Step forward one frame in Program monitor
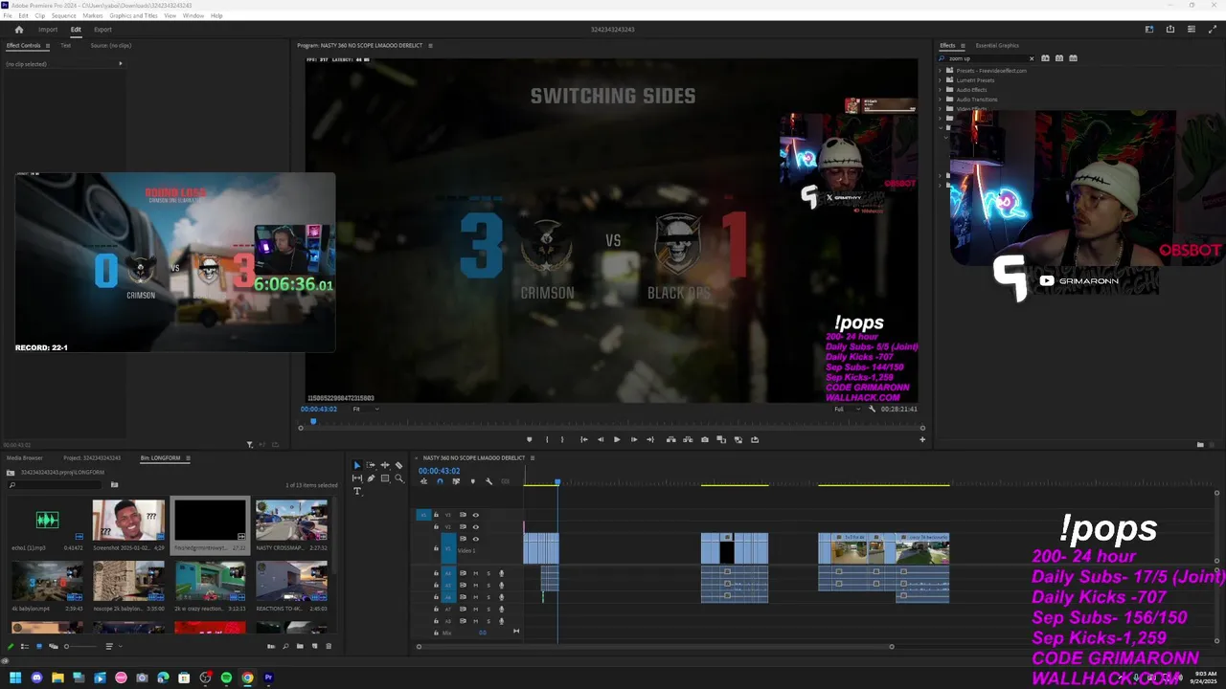This screenshot has width=1226, height=689. 633,439
